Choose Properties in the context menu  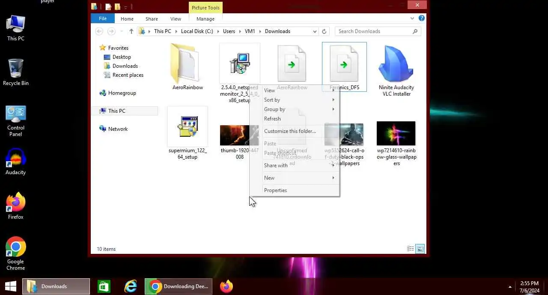[295, 190]
